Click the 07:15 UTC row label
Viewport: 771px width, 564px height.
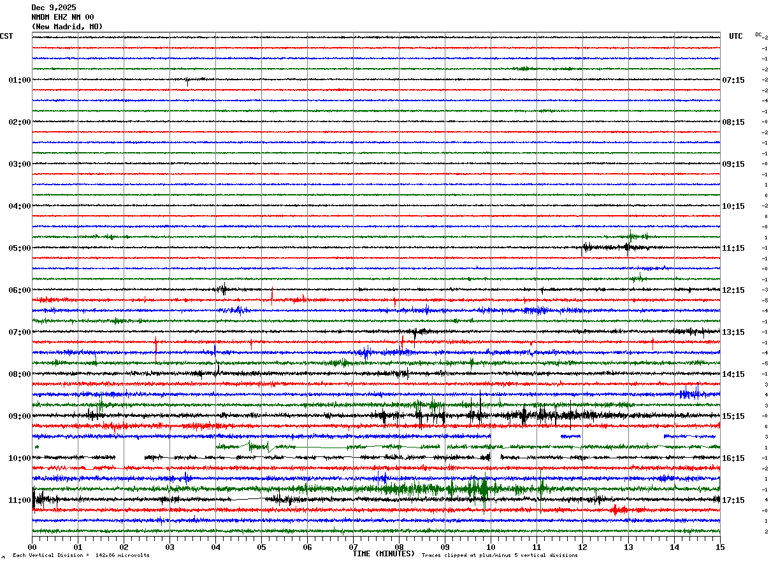733,80
